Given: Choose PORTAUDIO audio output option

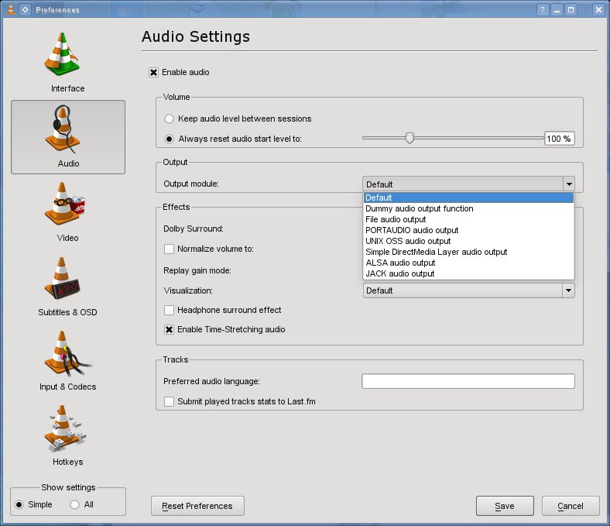Looking at the screenshot, I should click(468, 231).
